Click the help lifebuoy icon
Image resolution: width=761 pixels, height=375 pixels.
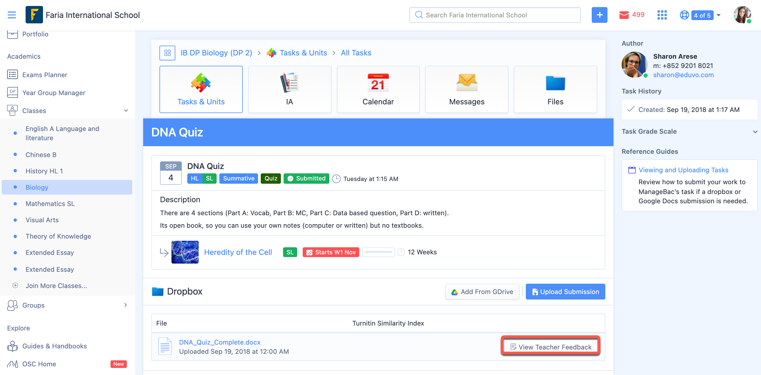point(684,15)
